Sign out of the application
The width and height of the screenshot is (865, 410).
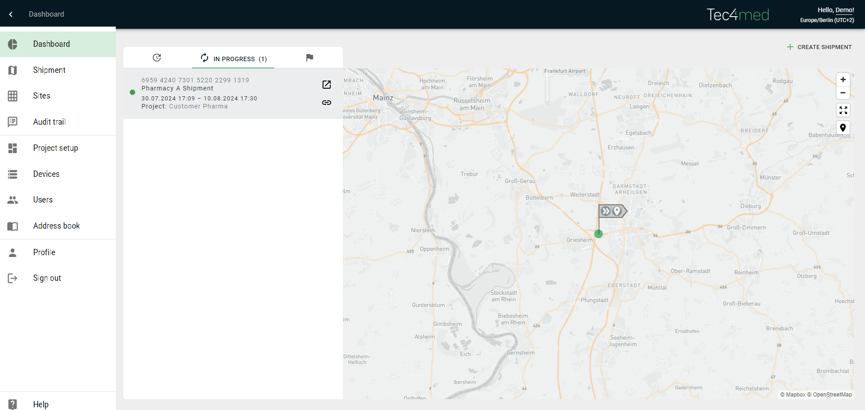click(47, 278)
